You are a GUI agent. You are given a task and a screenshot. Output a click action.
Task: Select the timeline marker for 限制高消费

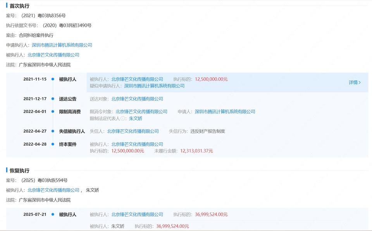point(53,111)
